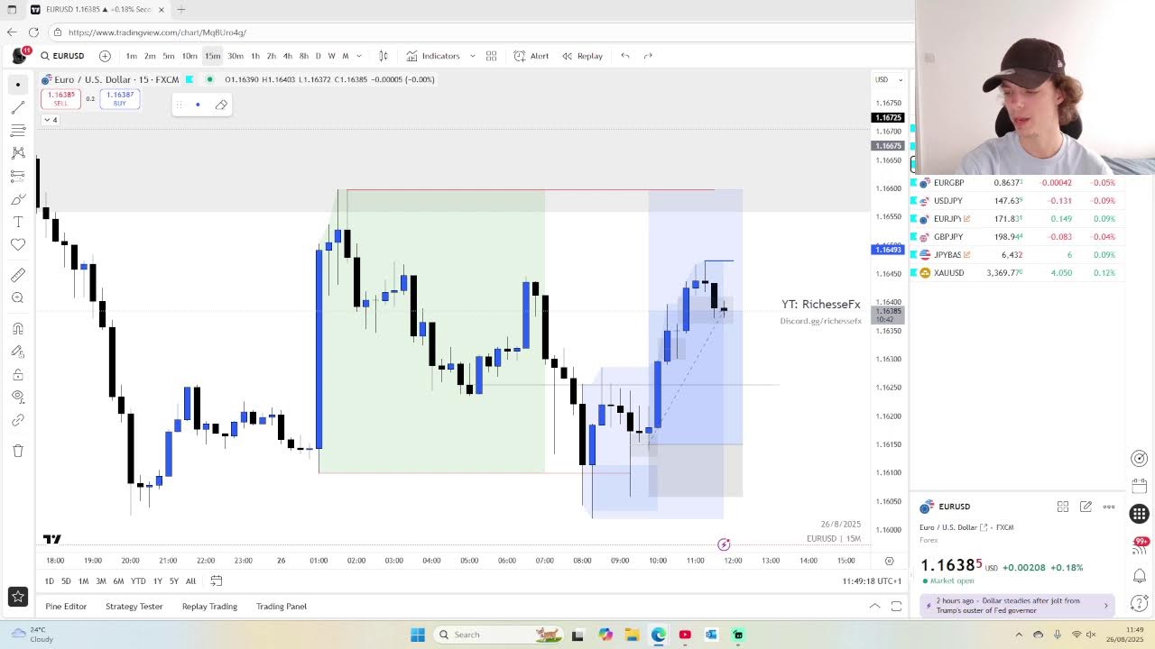Open the Apps grid in right sidebar
Viewport: 1155px width, 649px height.
(x=1140, y=514)
